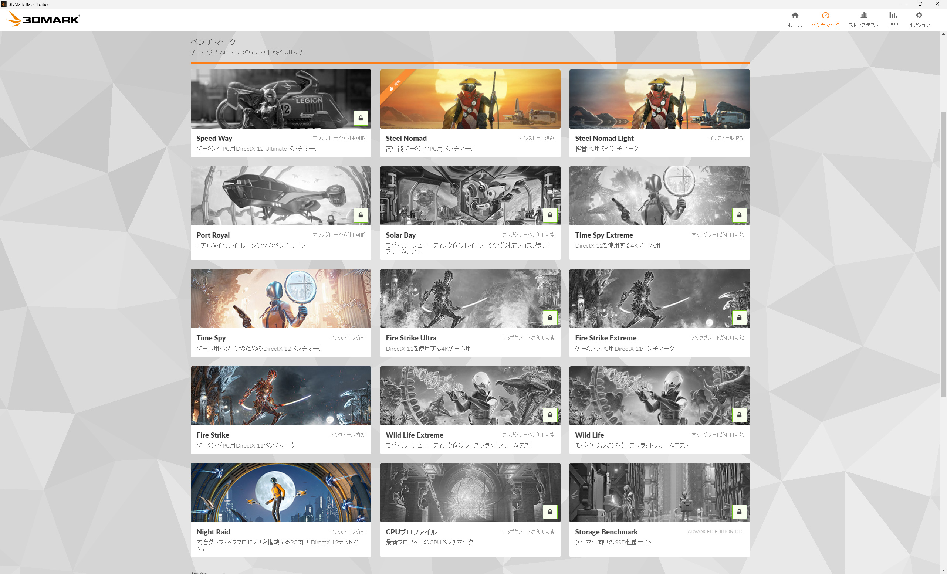Open the Steel Nomad benchmark thumbnail
947x574 pixels.
[470, 99]
